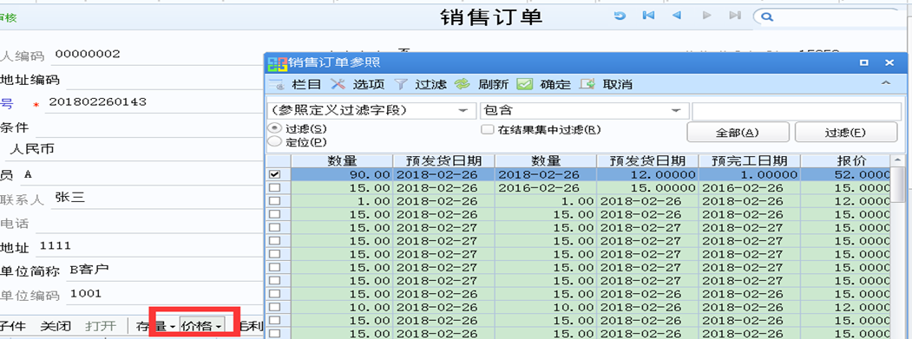Image resolution: width=912 pixels, height=339 pixels.
Task: Enable 在结果集中过滤 checkbox
Action: click(487, 130)
